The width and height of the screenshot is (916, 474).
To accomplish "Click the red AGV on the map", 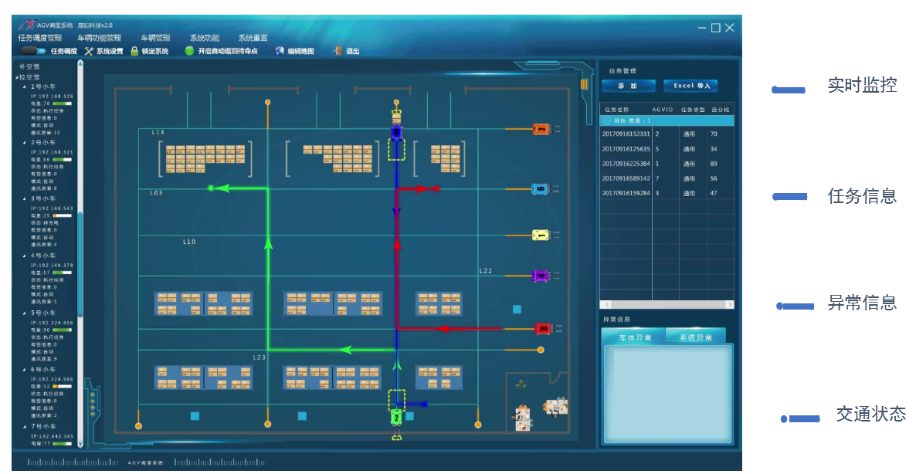I will [543, 329].
